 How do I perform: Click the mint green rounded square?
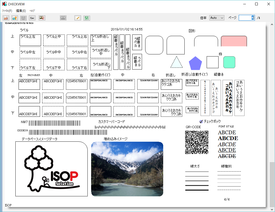[x=229, y=62]
